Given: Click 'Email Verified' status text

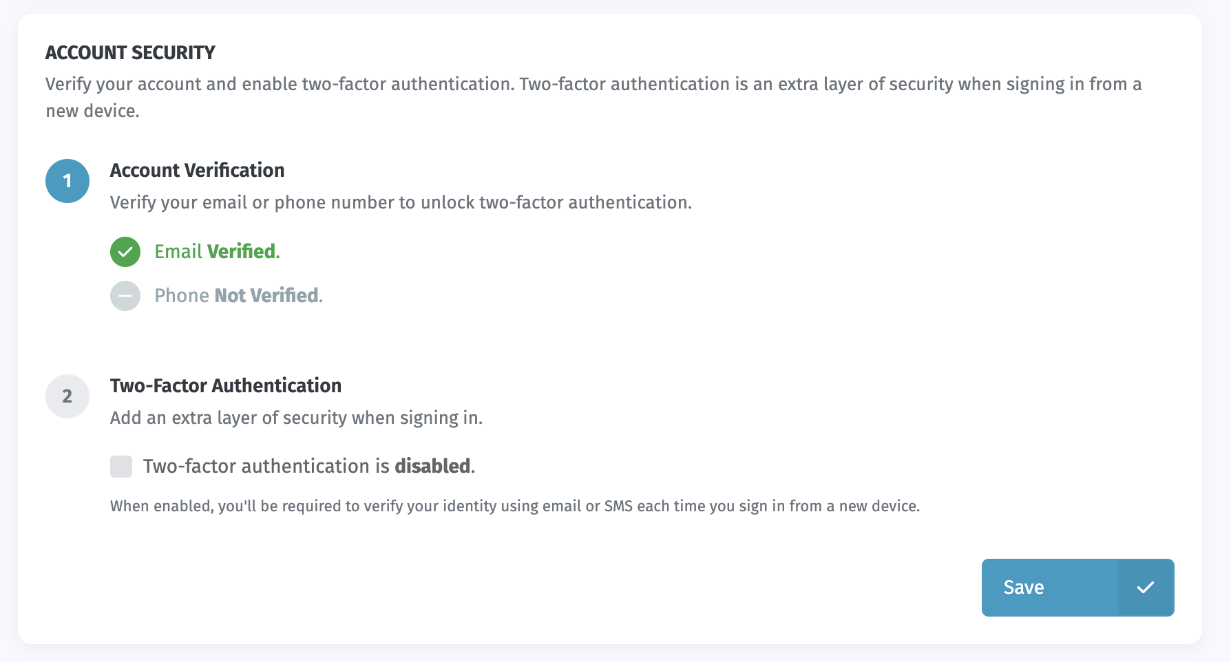Looking at the screenshot, I should tap(216, 251).
